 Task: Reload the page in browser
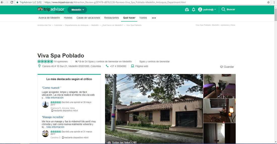(x=12, y=2)
